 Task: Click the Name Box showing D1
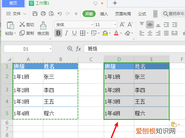tap(28, 49)
